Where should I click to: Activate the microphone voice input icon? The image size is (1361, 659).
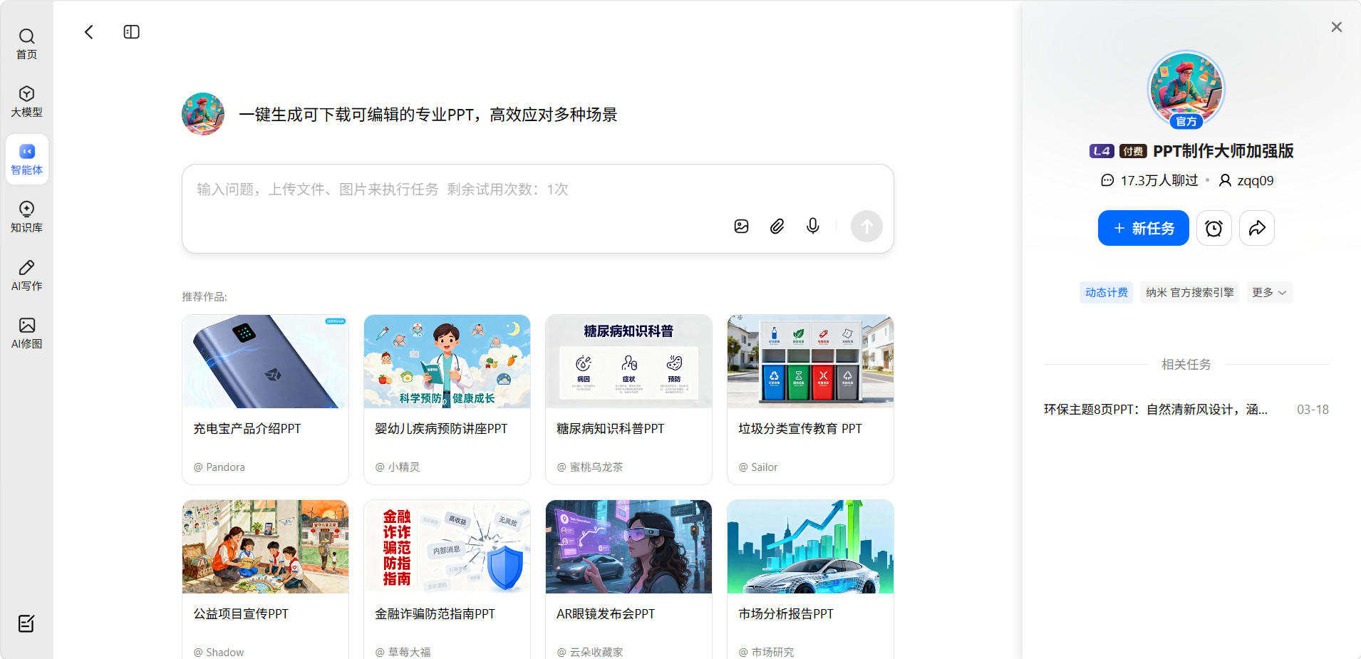[x=812, y=227]
